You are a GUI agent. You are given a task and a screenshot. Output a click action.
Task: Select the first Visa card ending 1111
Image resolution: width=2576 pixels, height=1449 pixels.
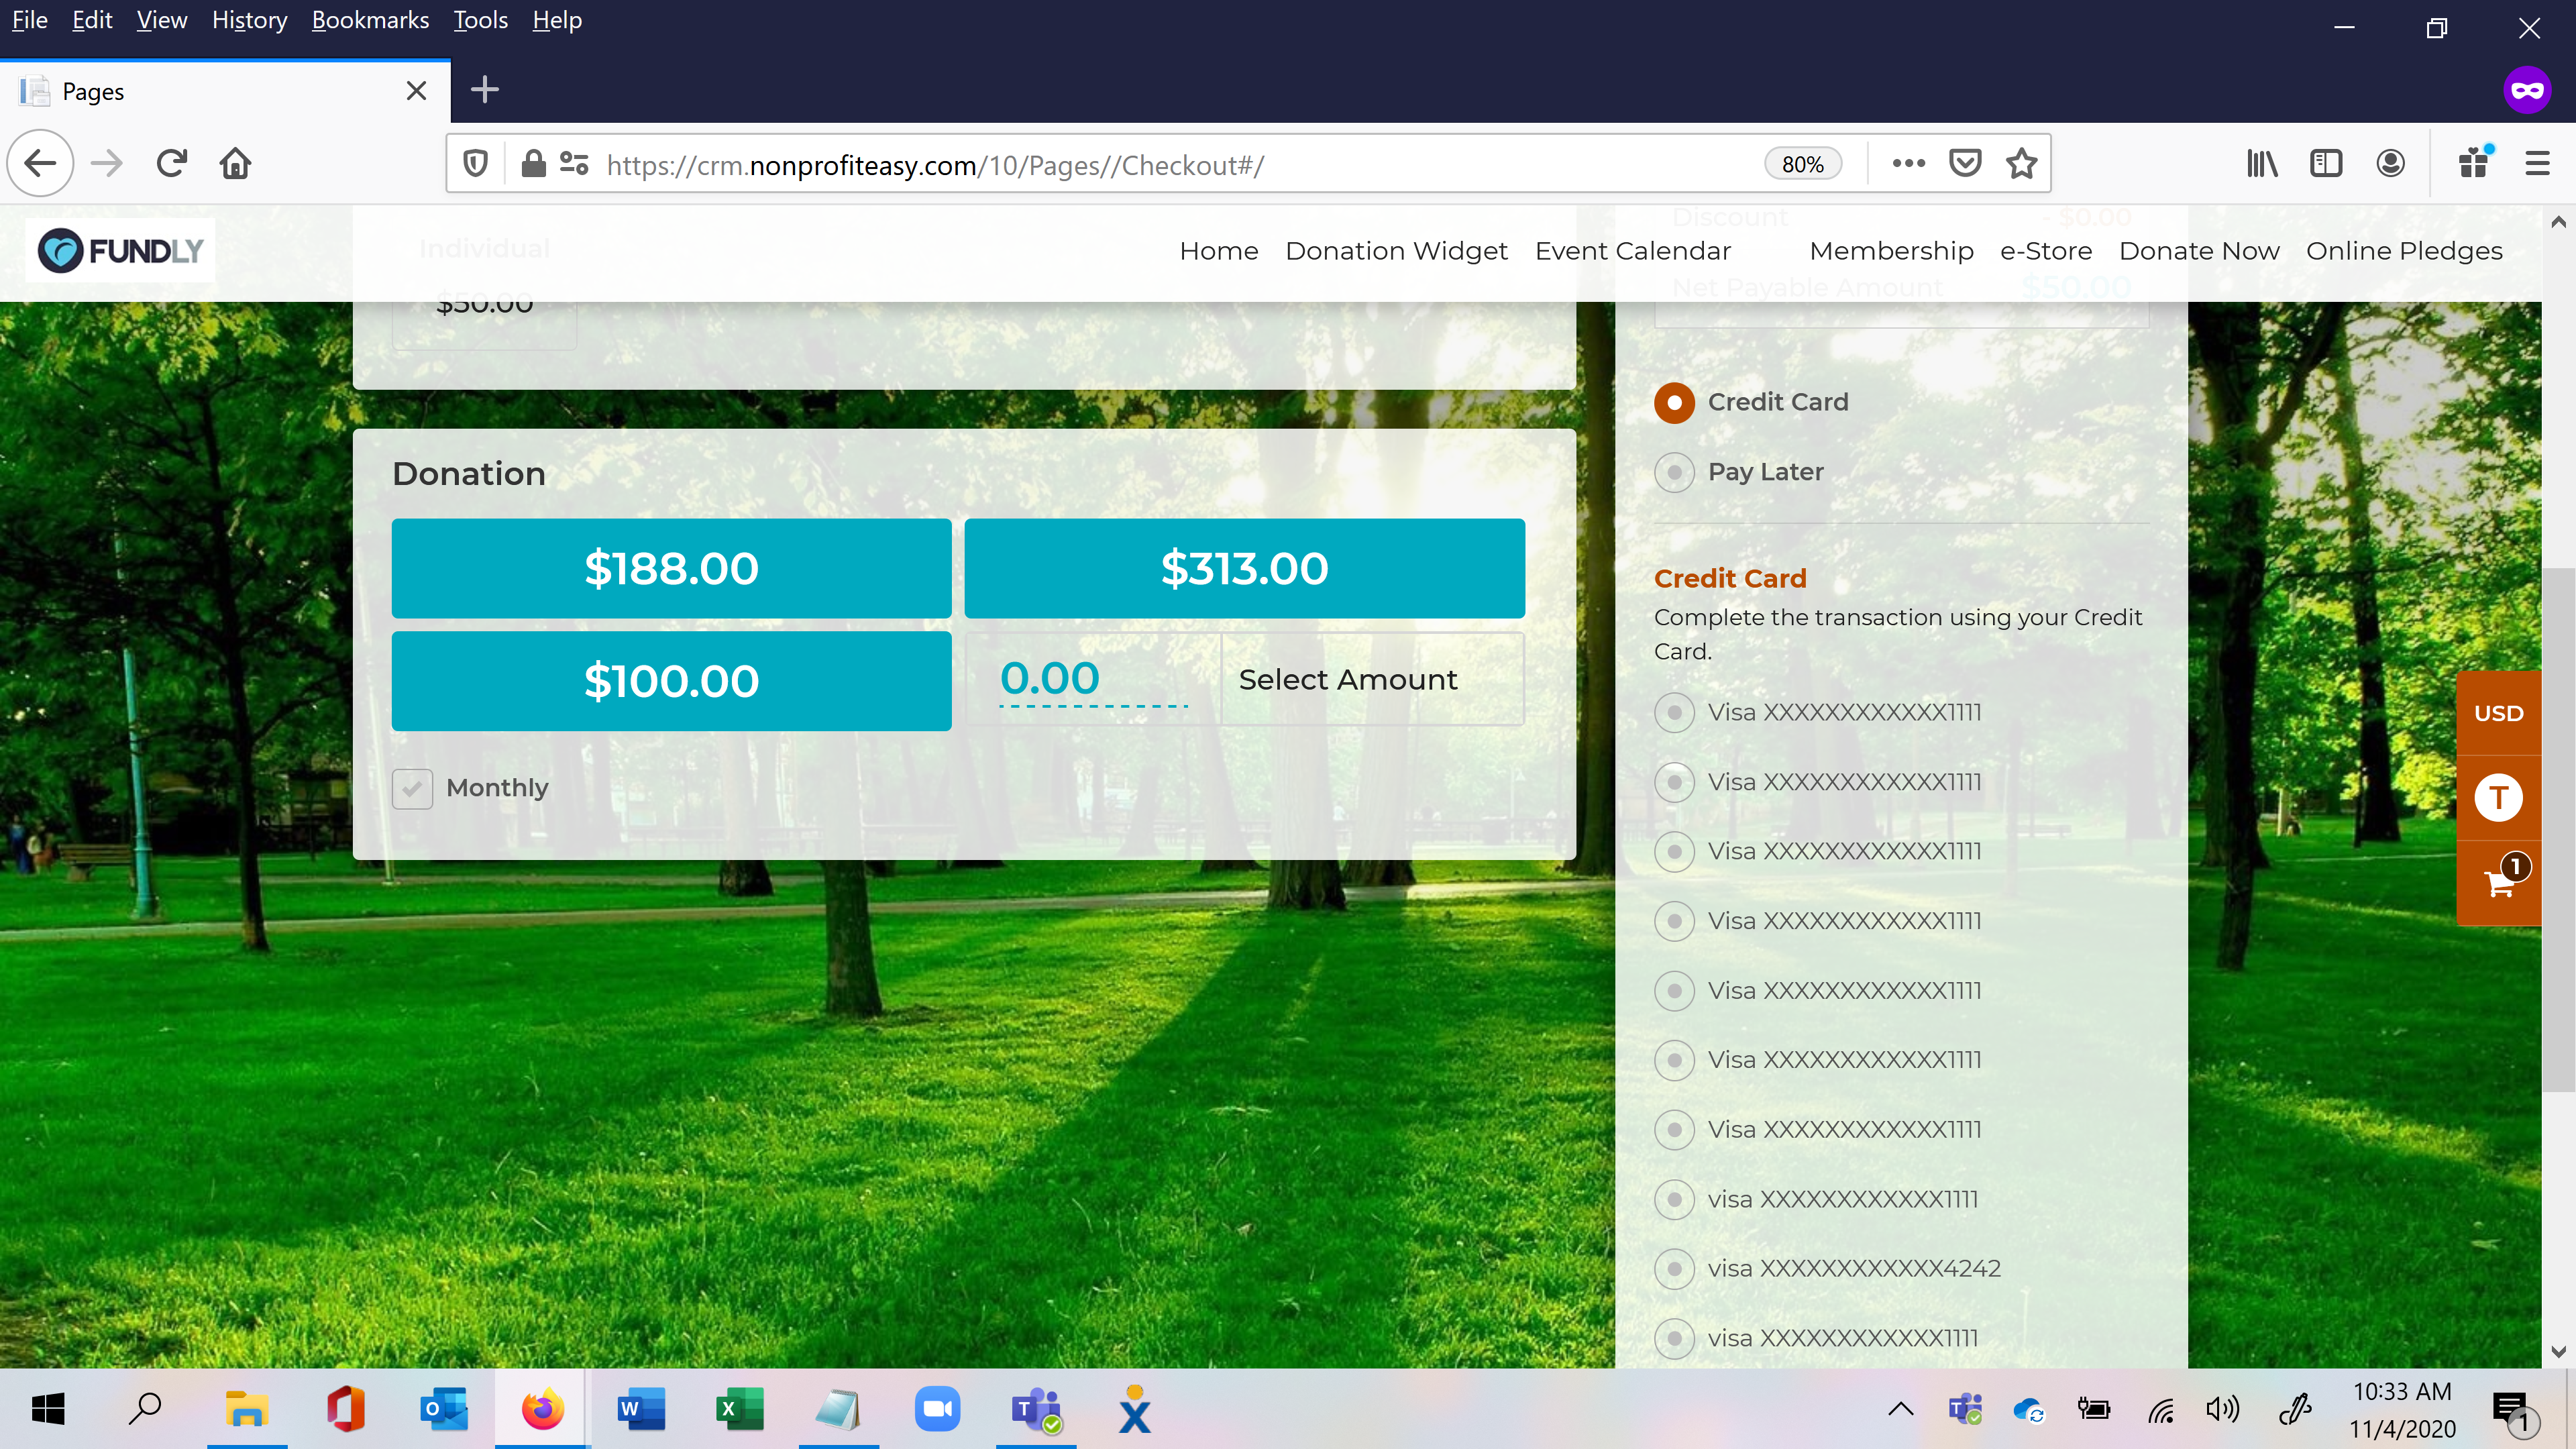coord(1674,713)
